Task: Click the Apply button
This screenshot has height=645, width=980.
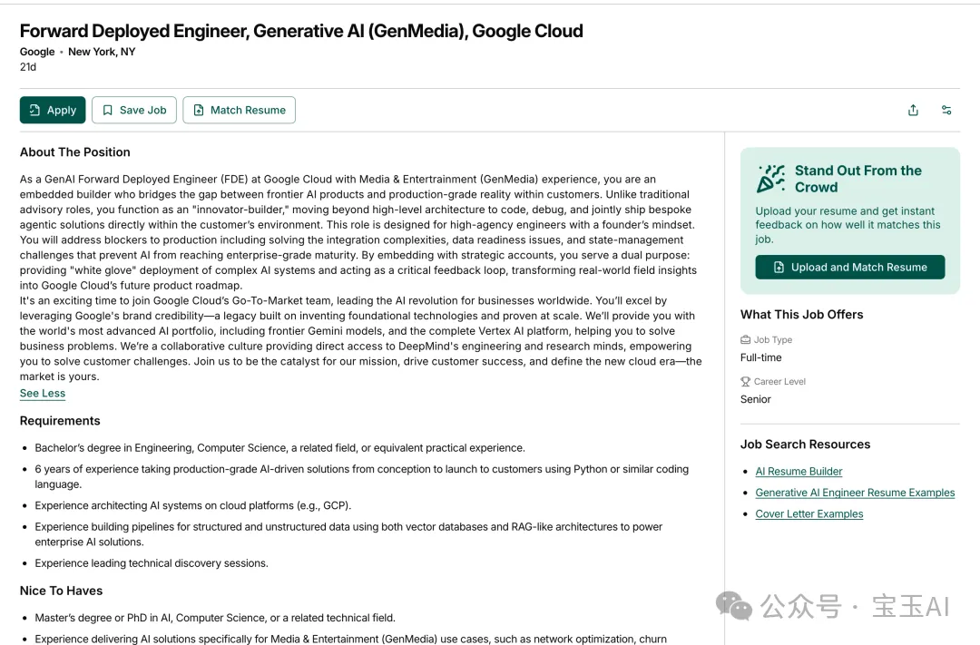Action: point(53,110)
